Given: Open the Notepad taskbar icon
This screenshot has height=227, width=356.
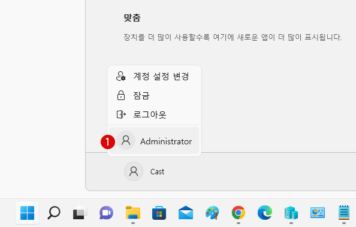Looking at the screenshot, I should coord(344,213).
